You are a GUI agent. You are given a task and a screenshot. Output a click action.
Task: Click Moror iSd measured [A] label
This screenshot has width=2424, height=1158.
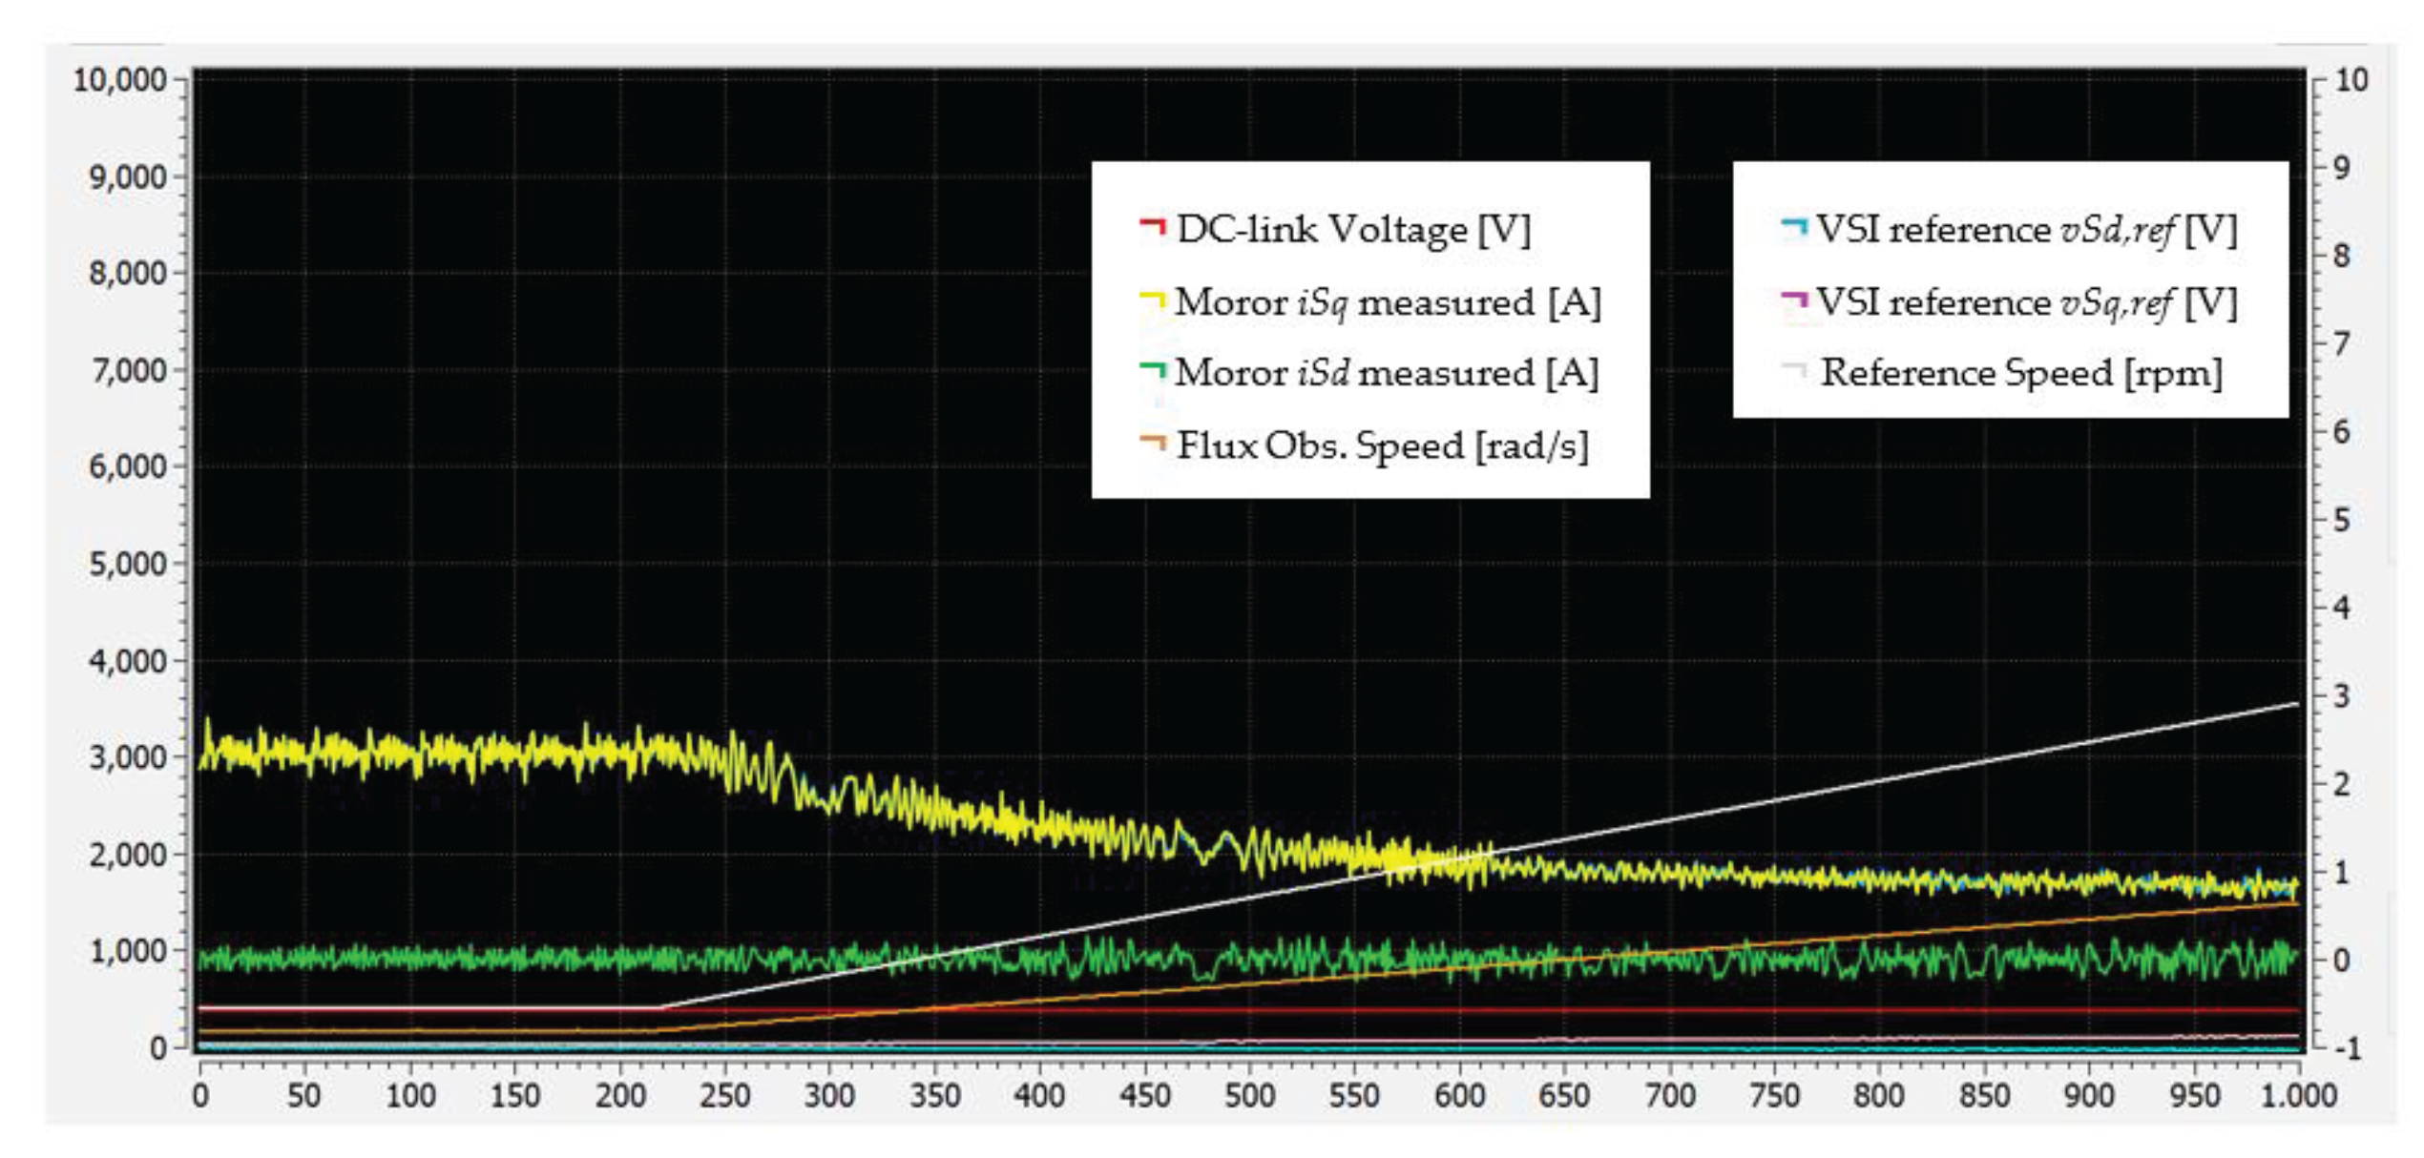point(1386,373)
